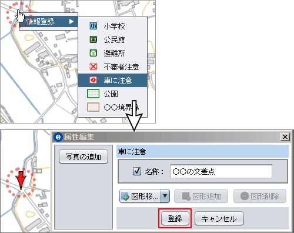Screen dimensions: 294x233
Task: Close the 属性編集 dialog
Action: pos(285,137)
